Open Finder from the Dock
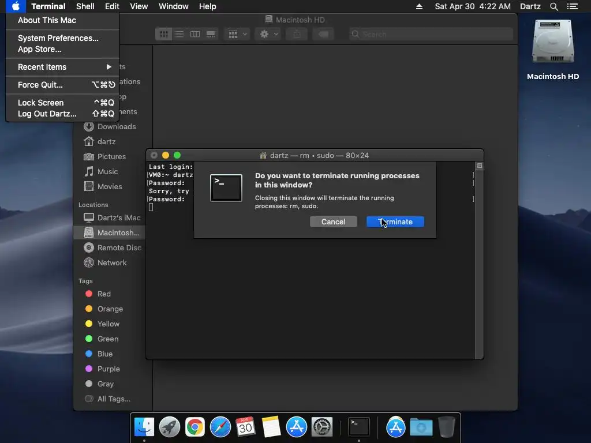The image size is (591, 443). (144, 427)
